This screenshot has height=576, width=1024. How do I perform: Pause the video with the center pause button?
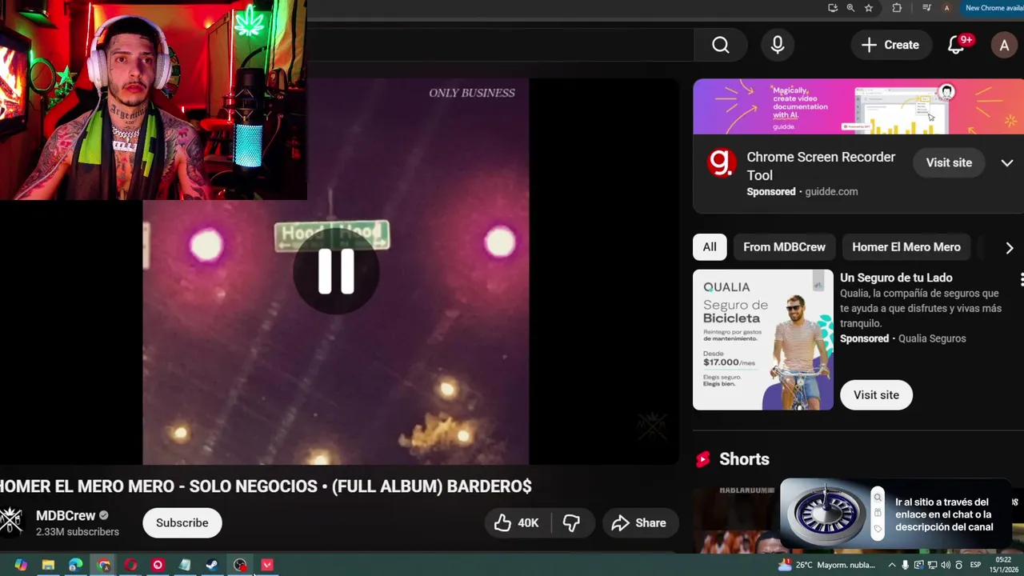(336, 272)
